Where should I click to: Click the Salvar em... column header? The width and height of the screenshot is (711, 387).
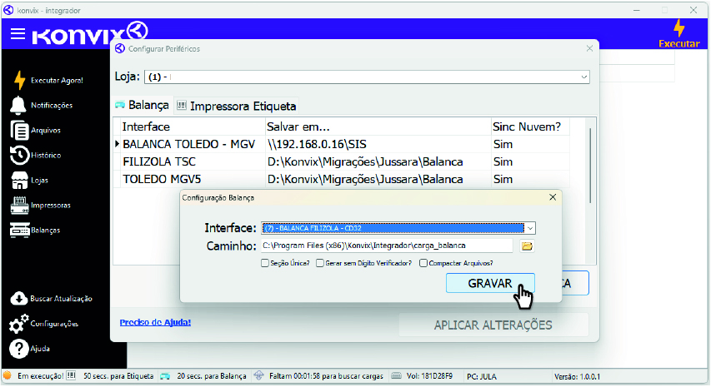(x=378, y=127)
